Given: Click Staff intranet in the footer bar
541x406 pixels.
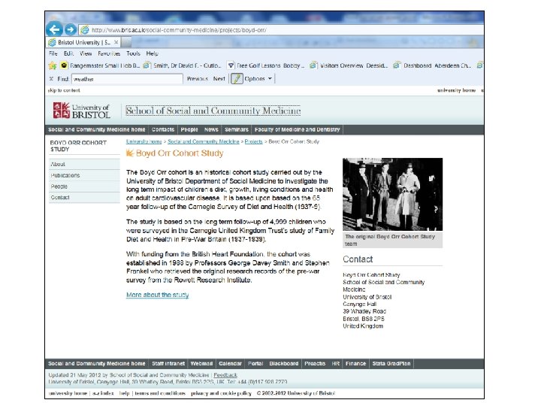Looking at the screenshot, I should tap(168, 364).
